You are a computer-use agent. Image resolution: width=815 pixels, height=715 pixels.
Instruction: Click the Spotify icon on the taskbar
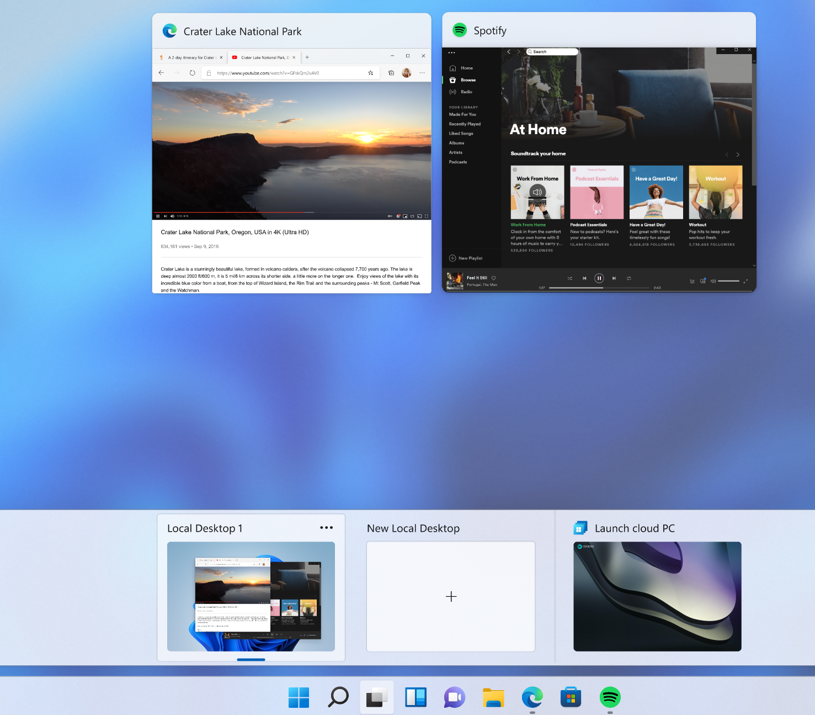point(610,697)
